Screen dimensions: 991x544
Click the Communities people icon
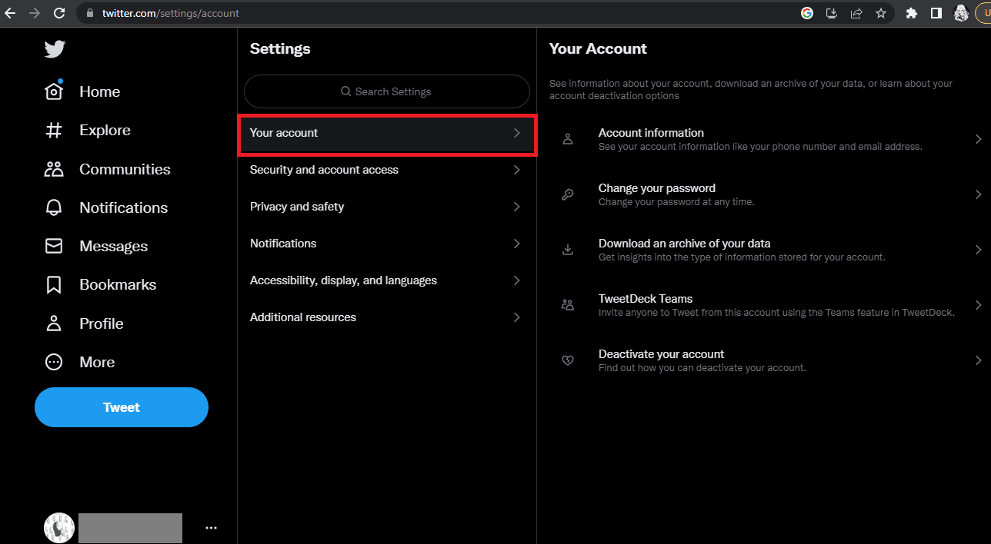point(54,169)
